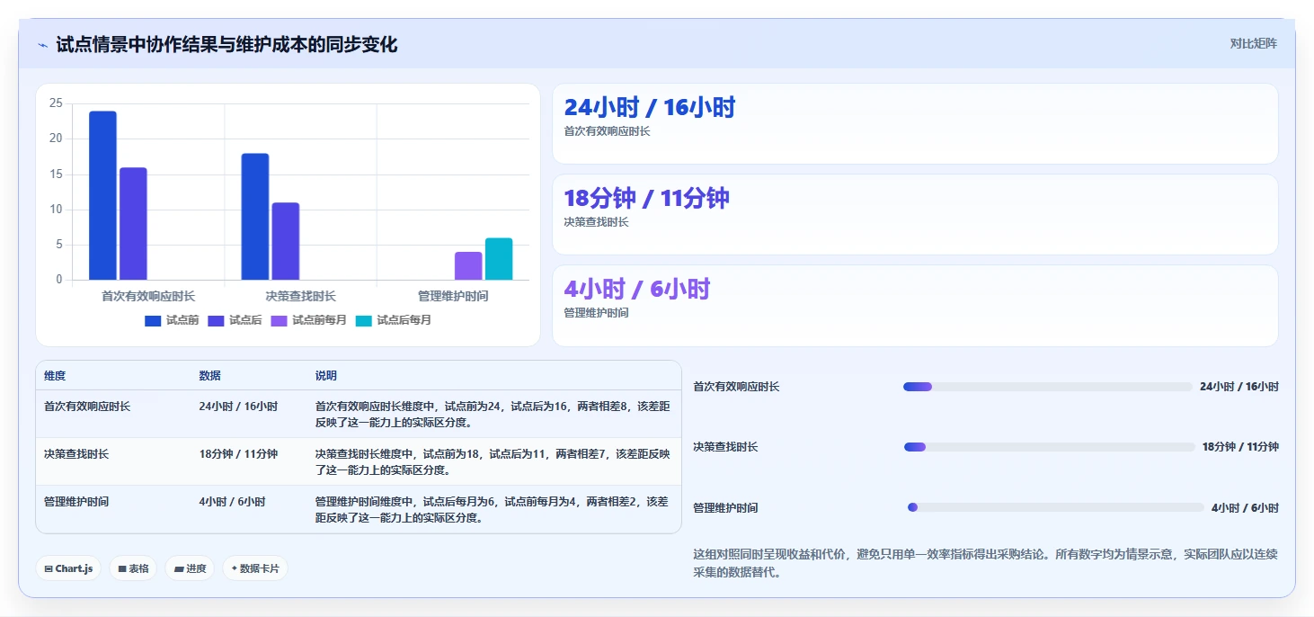
Task: Click the 管理维护时间 explanation text
Action: 493,510
